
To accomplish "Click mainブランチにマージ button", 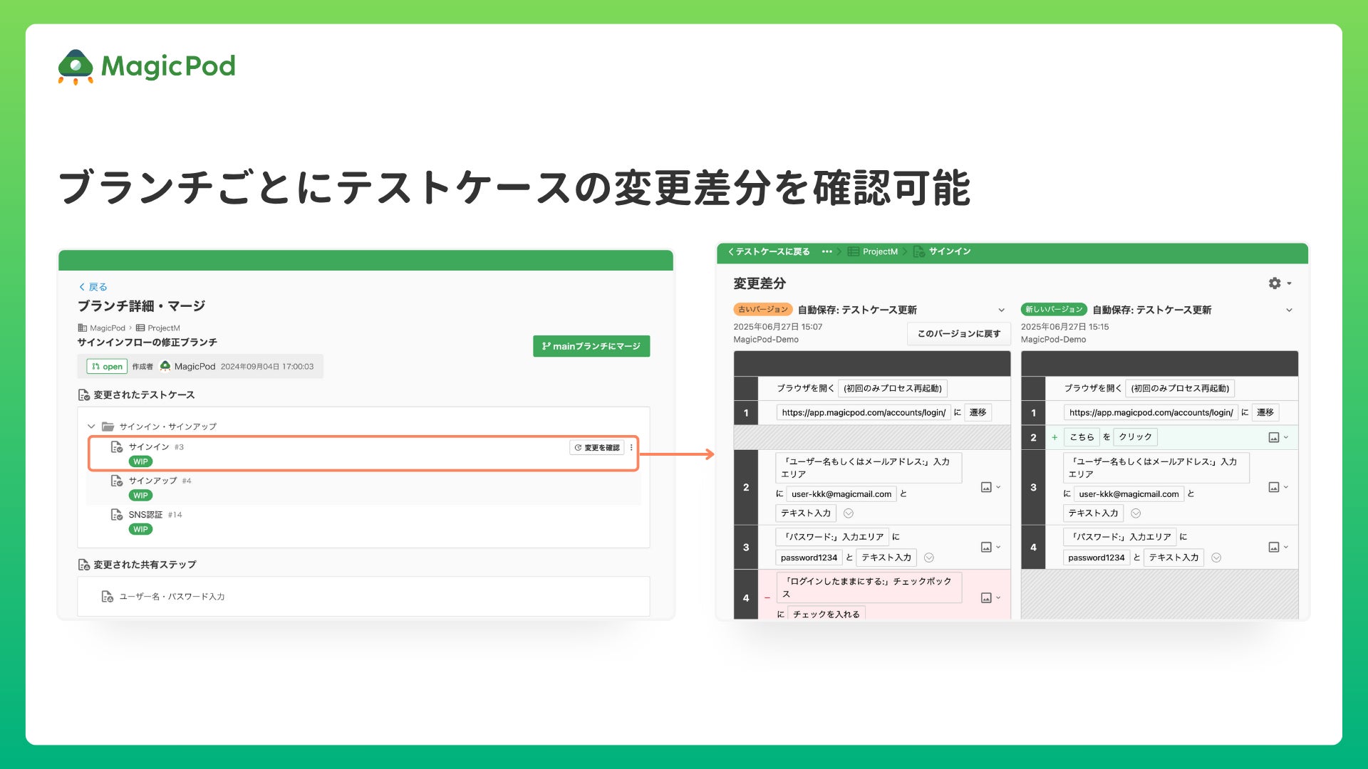I will pos(591,346).
